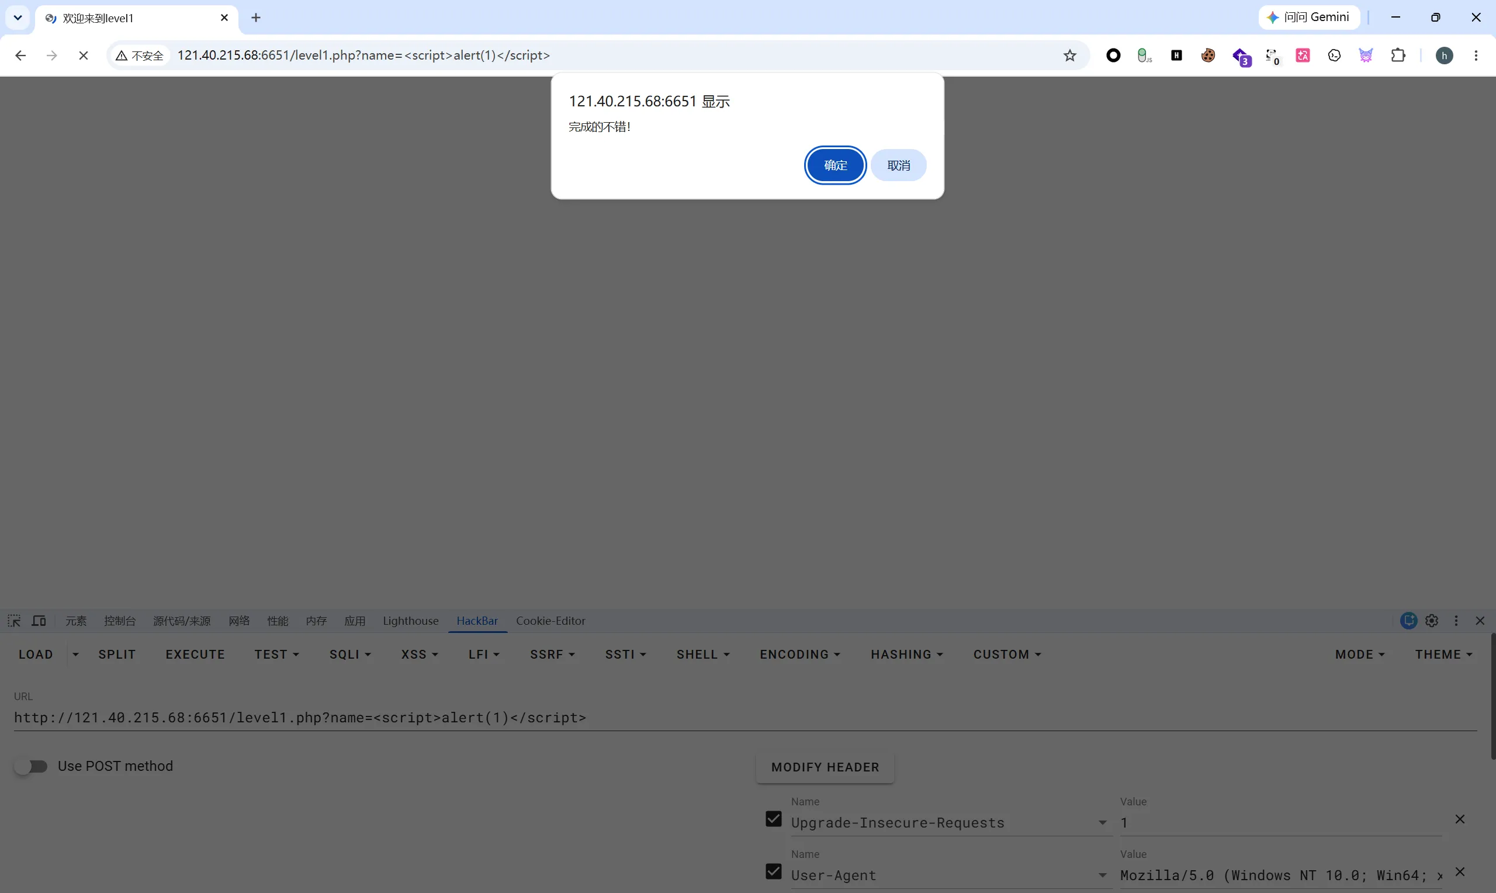
Task: Uncheck the Upgrade-Insecure-Requests header checkbox
Action: [774, 819]
